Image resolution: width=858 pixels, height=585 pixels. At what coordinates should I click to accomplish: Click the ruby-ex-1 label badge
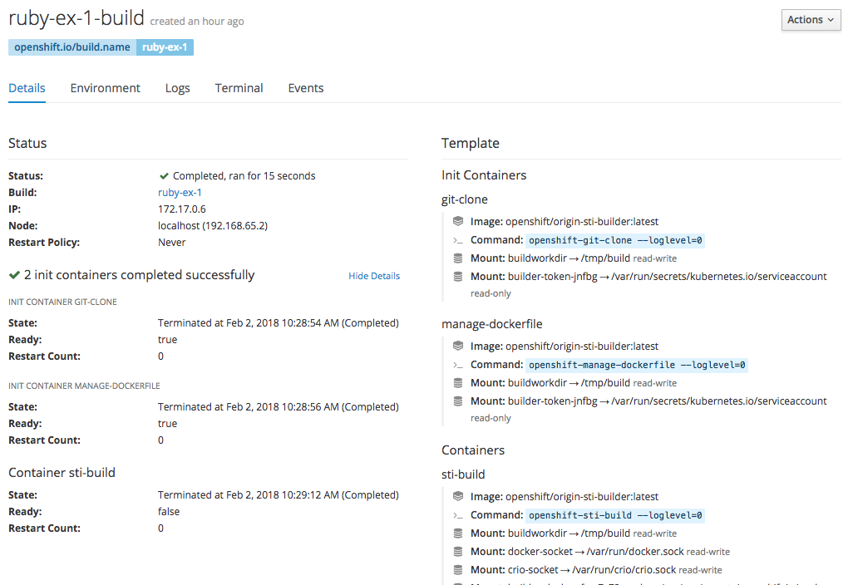coord(165,47)
